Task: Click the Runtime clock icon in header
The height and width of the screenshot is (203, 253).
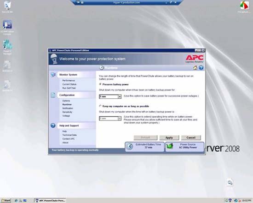Action: (x=101, y=68)
